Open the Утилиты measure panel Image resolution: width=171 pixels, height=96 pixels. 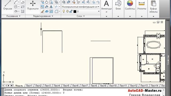(x=142, y=9)
